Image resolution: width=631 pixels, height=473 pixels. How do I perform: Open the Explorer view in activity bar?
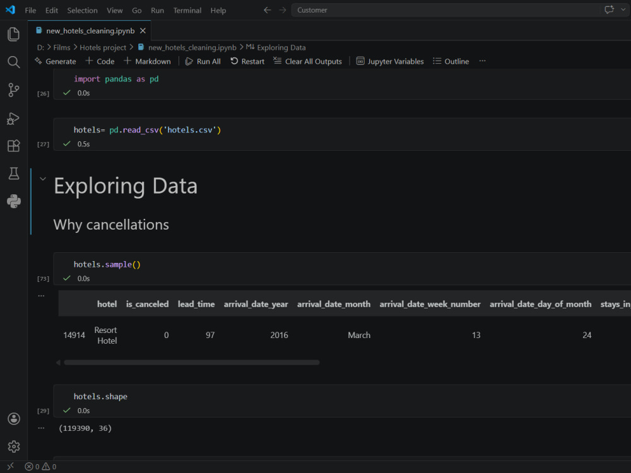(14, 34)
